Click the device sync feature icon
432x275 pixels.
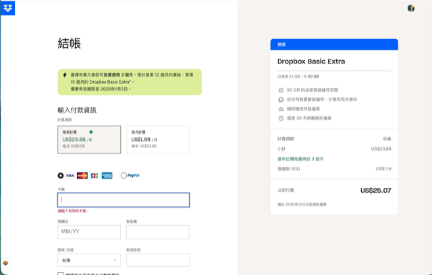(281, 99)
